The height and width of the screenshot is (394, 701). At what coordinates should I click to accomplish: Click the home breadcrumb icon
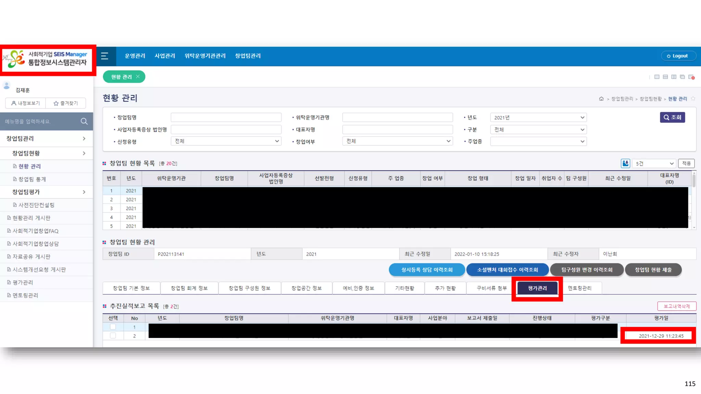(x=601, y=99)
